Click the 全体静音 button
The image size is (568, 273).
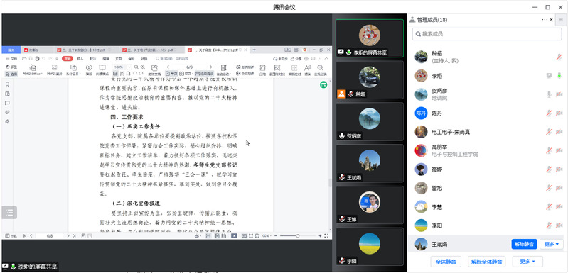446,262
